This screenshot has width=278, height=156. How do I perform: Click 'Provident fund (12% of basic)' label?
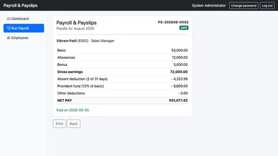(80, 86)
